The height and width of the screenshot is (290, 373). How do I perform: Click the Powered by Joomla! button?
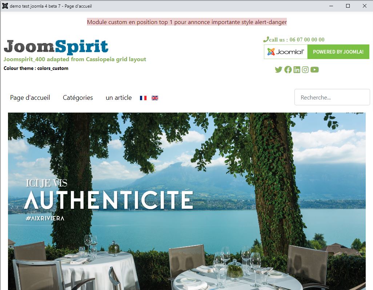tap(338, 52)
